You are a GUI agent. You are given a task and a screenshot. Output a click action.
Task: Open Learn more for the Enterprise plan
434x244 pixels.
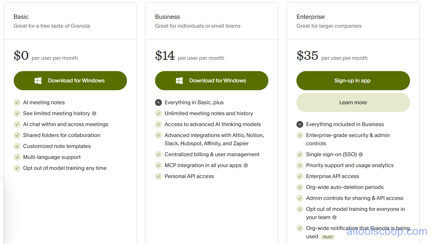point(353,102)
